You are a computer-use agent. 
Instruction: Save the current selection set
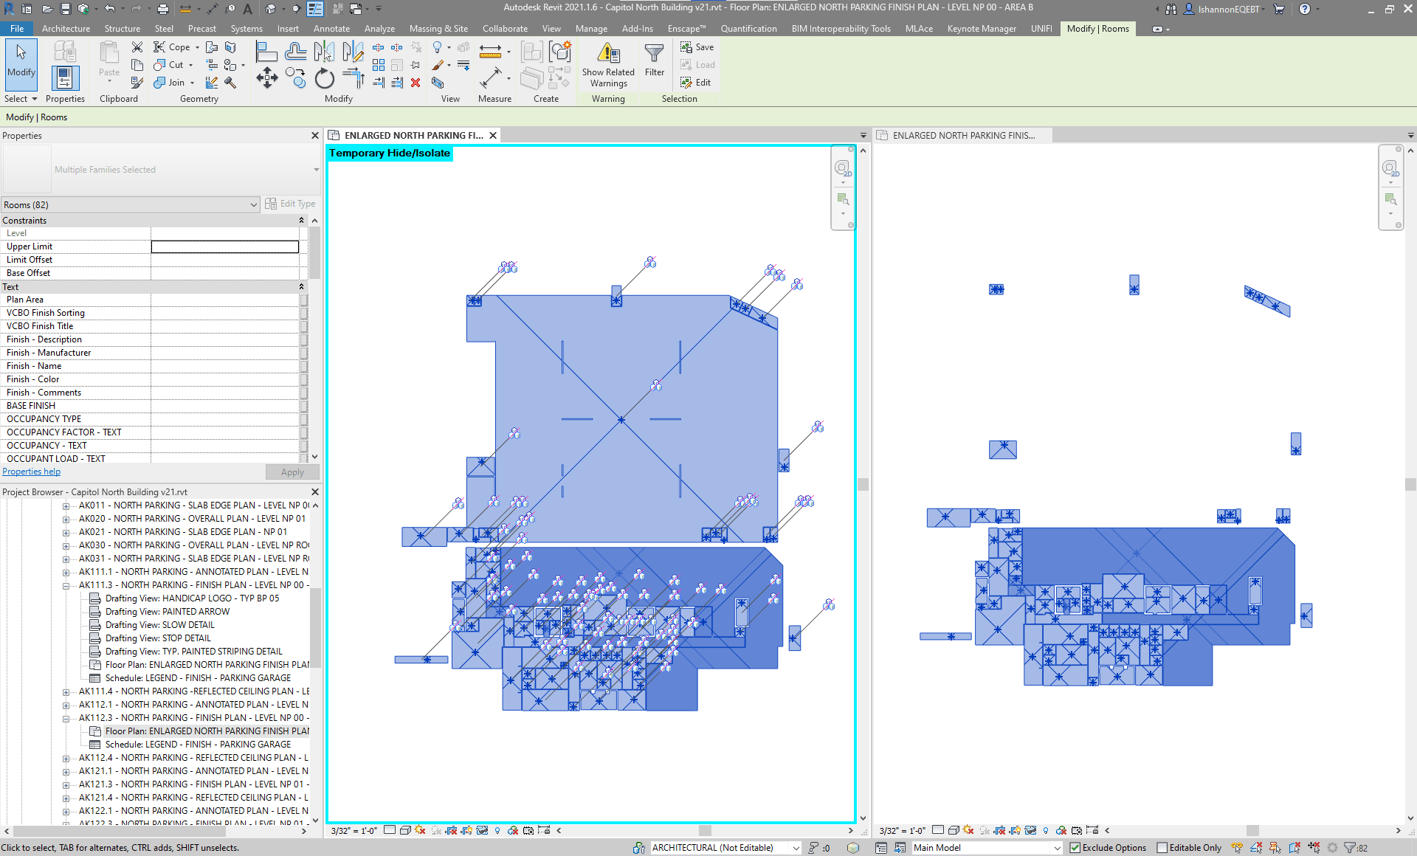point(696,46)
